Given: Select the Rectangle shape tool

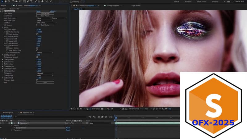Looking at the screenshot, I should coord(24,2).
